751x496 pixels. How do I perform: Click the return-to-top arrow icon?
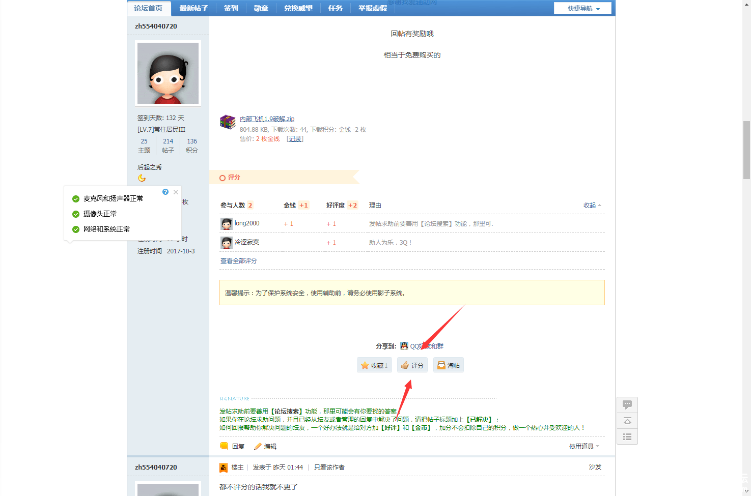pyautogui.click(x=627, y=421)
